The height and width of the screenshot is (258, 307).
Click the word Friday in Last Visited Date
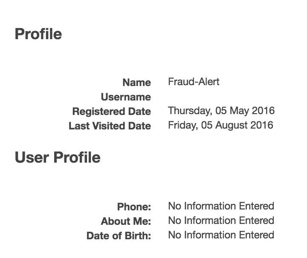click(x=180, y=126)
